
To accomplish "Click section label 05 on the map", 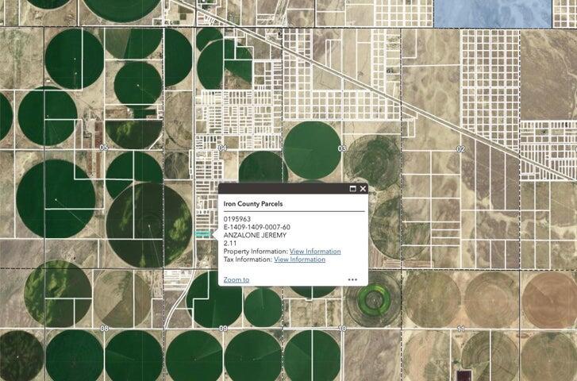I will tap(103, 148).
